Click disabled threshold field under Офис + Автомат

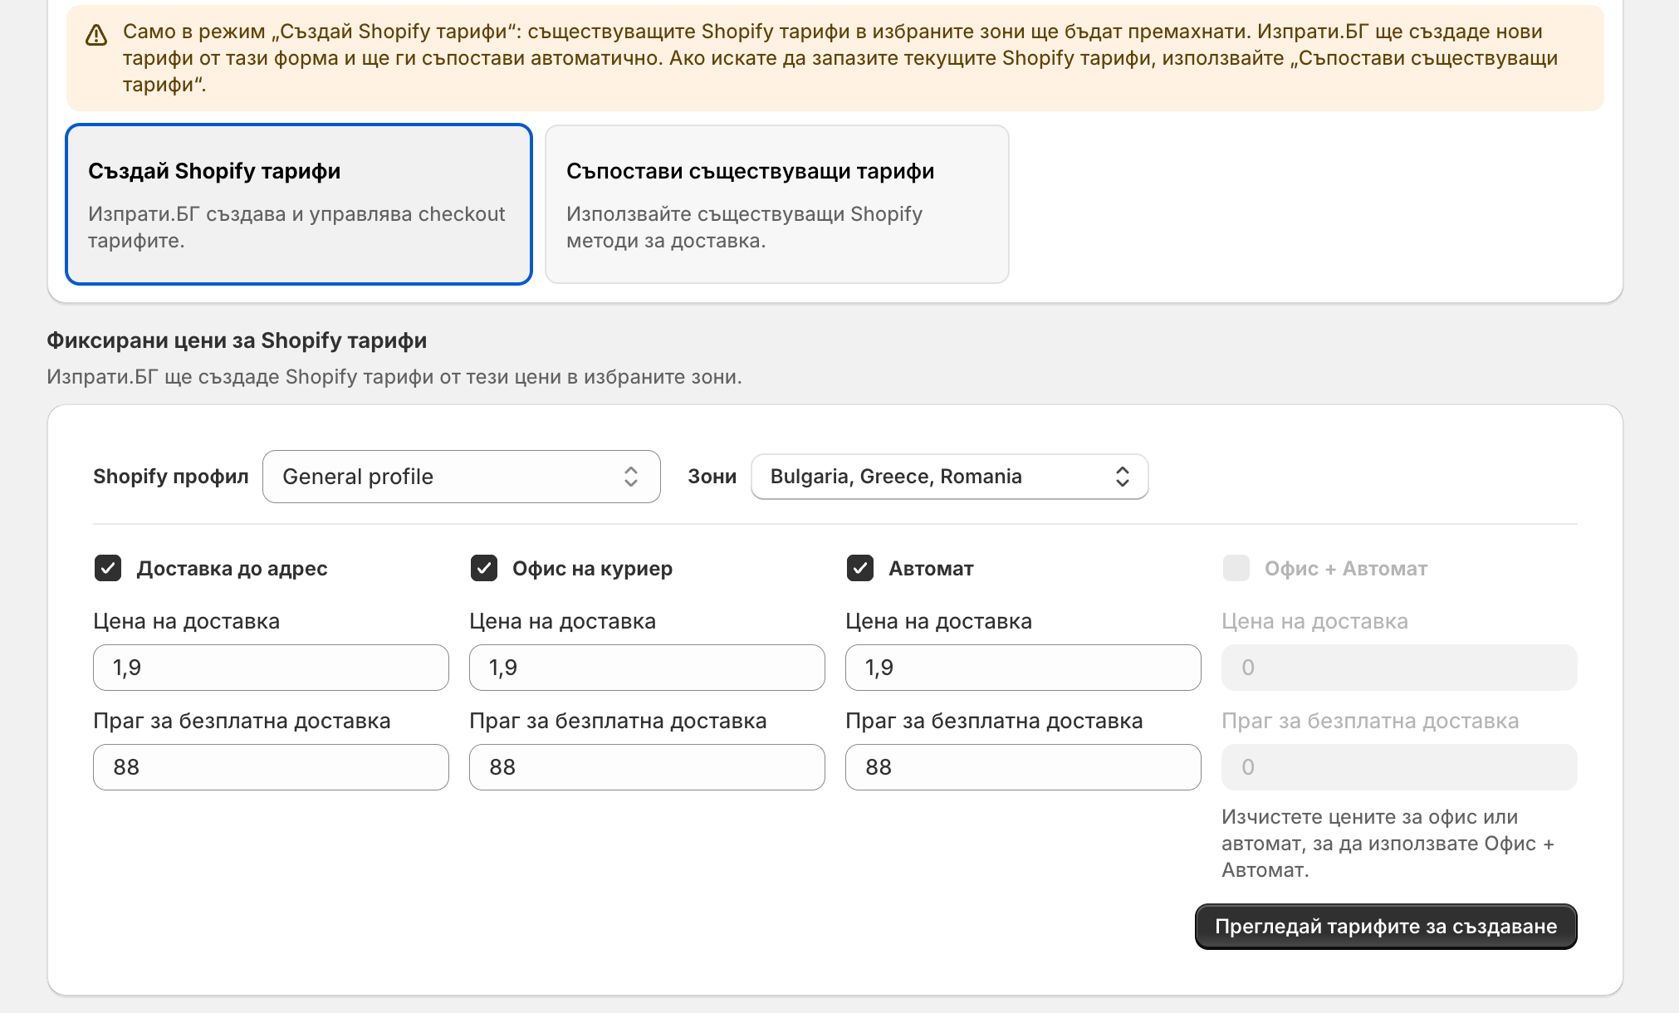(x=1399, y=767)
